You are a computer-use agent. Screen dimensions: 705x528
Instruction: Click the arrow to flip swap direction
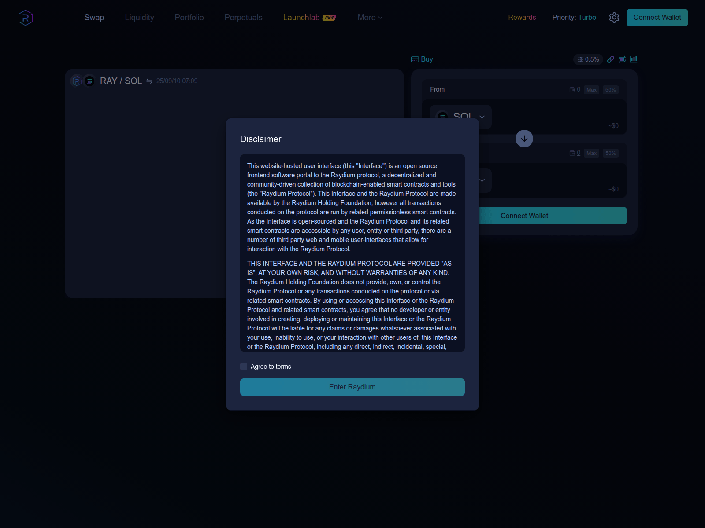click(524, 138)
